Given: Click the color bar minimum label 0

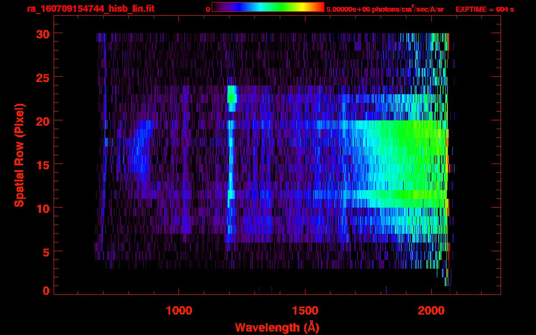Looking at the screenshot, I should (x=208, y=9).
